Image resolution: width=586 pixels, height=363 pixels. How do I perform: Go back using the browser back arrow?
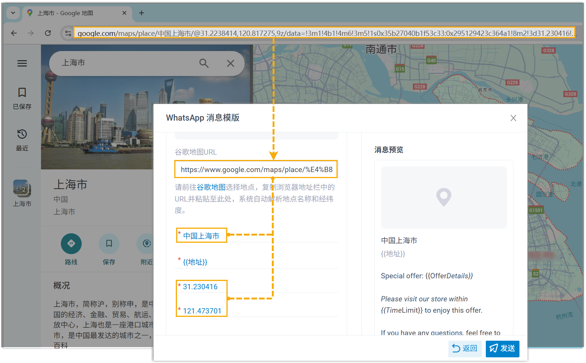(x=14, y=33)
